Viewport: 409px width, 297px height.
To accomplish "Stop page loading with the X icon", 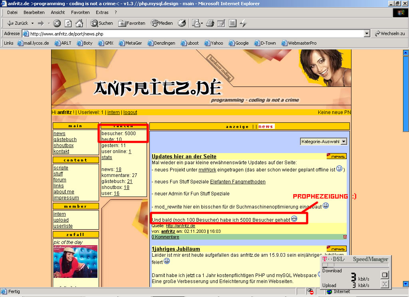I will 57,24.
